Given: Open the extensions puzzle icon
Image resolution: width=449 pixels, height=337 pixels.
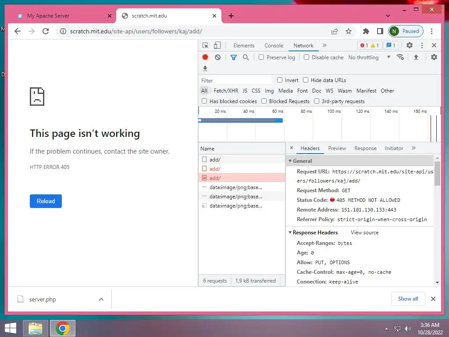Looking at the screenshot, I should pos(366,31).
